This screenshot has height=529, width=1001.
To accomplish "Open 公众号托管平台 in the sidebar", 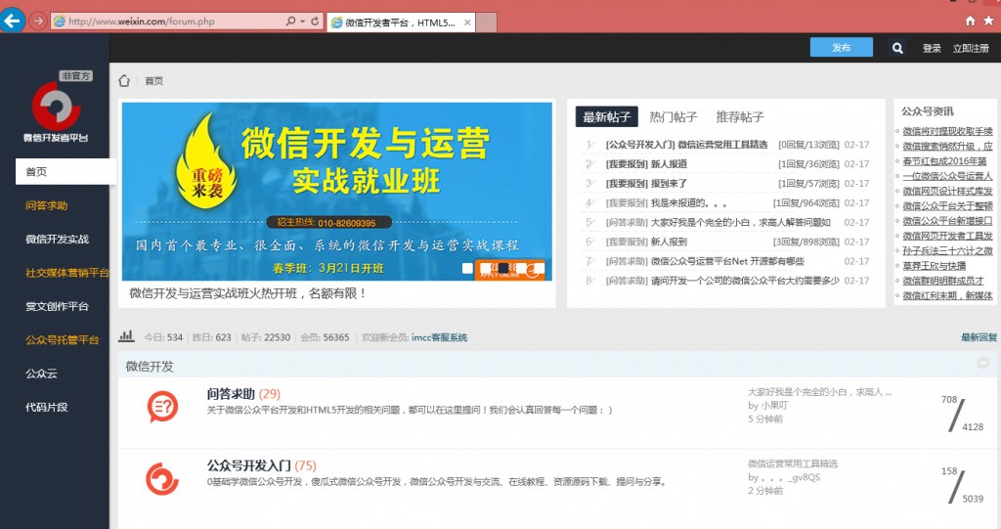I will [x=62, y=340].
